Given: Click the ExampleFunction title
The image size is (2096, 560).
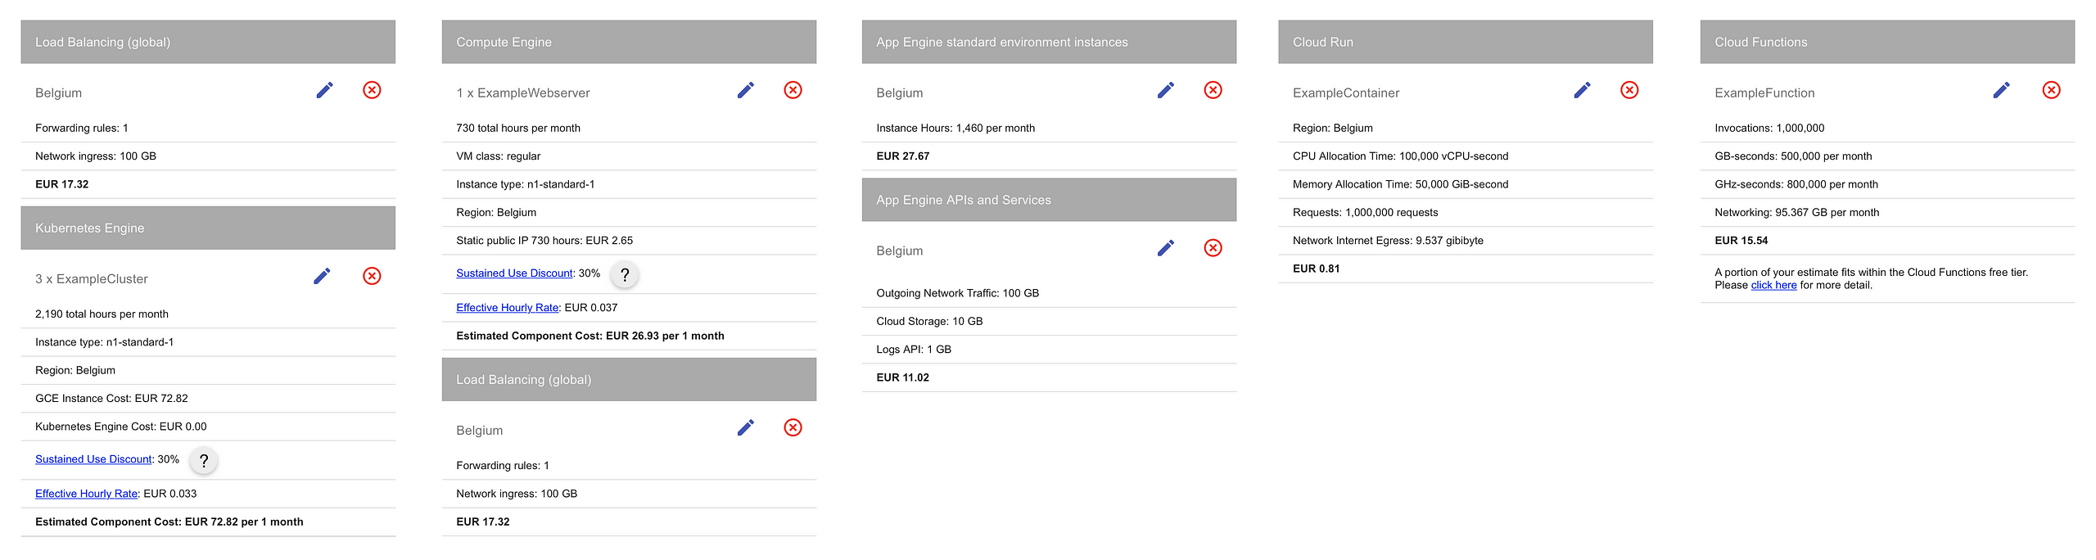Looking at the screenshot, I should pos(1764,93).
